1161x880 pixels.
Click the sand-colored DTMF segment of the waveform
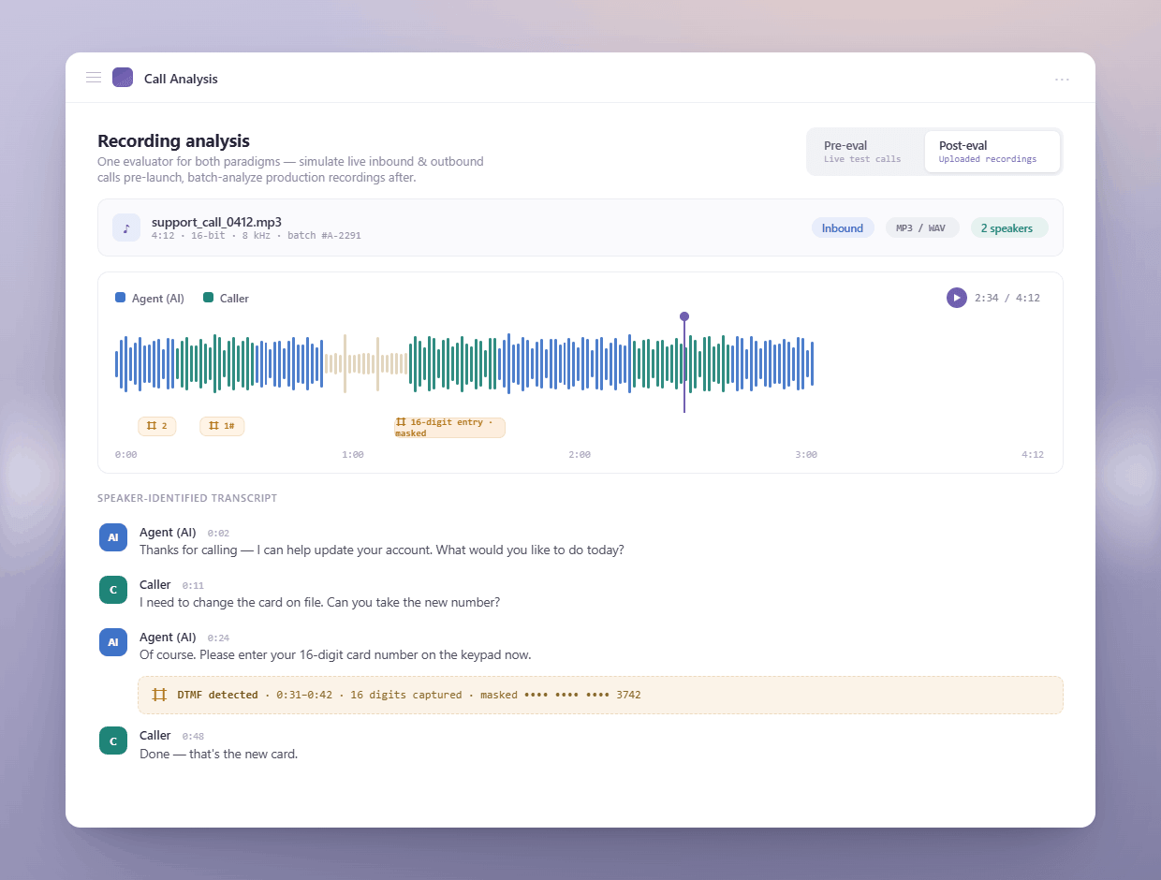pyautogui.click(x=366, y=363)
